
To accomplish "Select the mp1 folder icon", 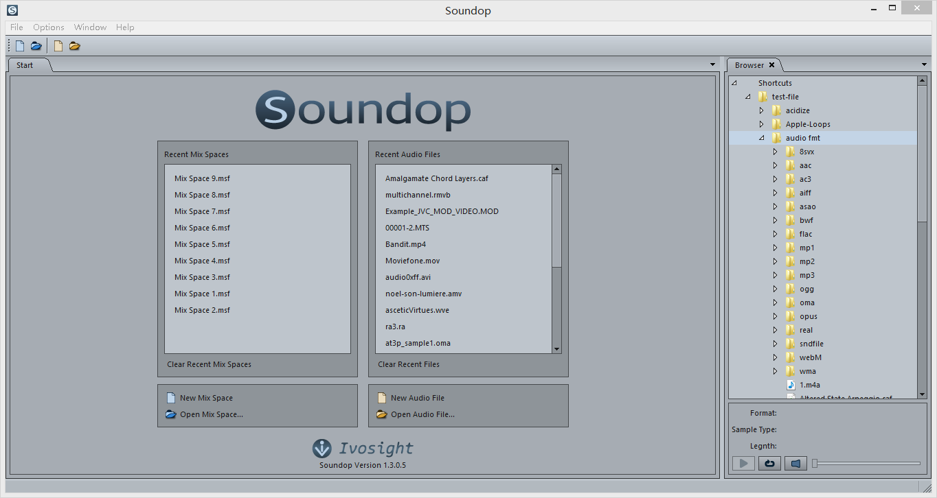I will tap(791, 248).
